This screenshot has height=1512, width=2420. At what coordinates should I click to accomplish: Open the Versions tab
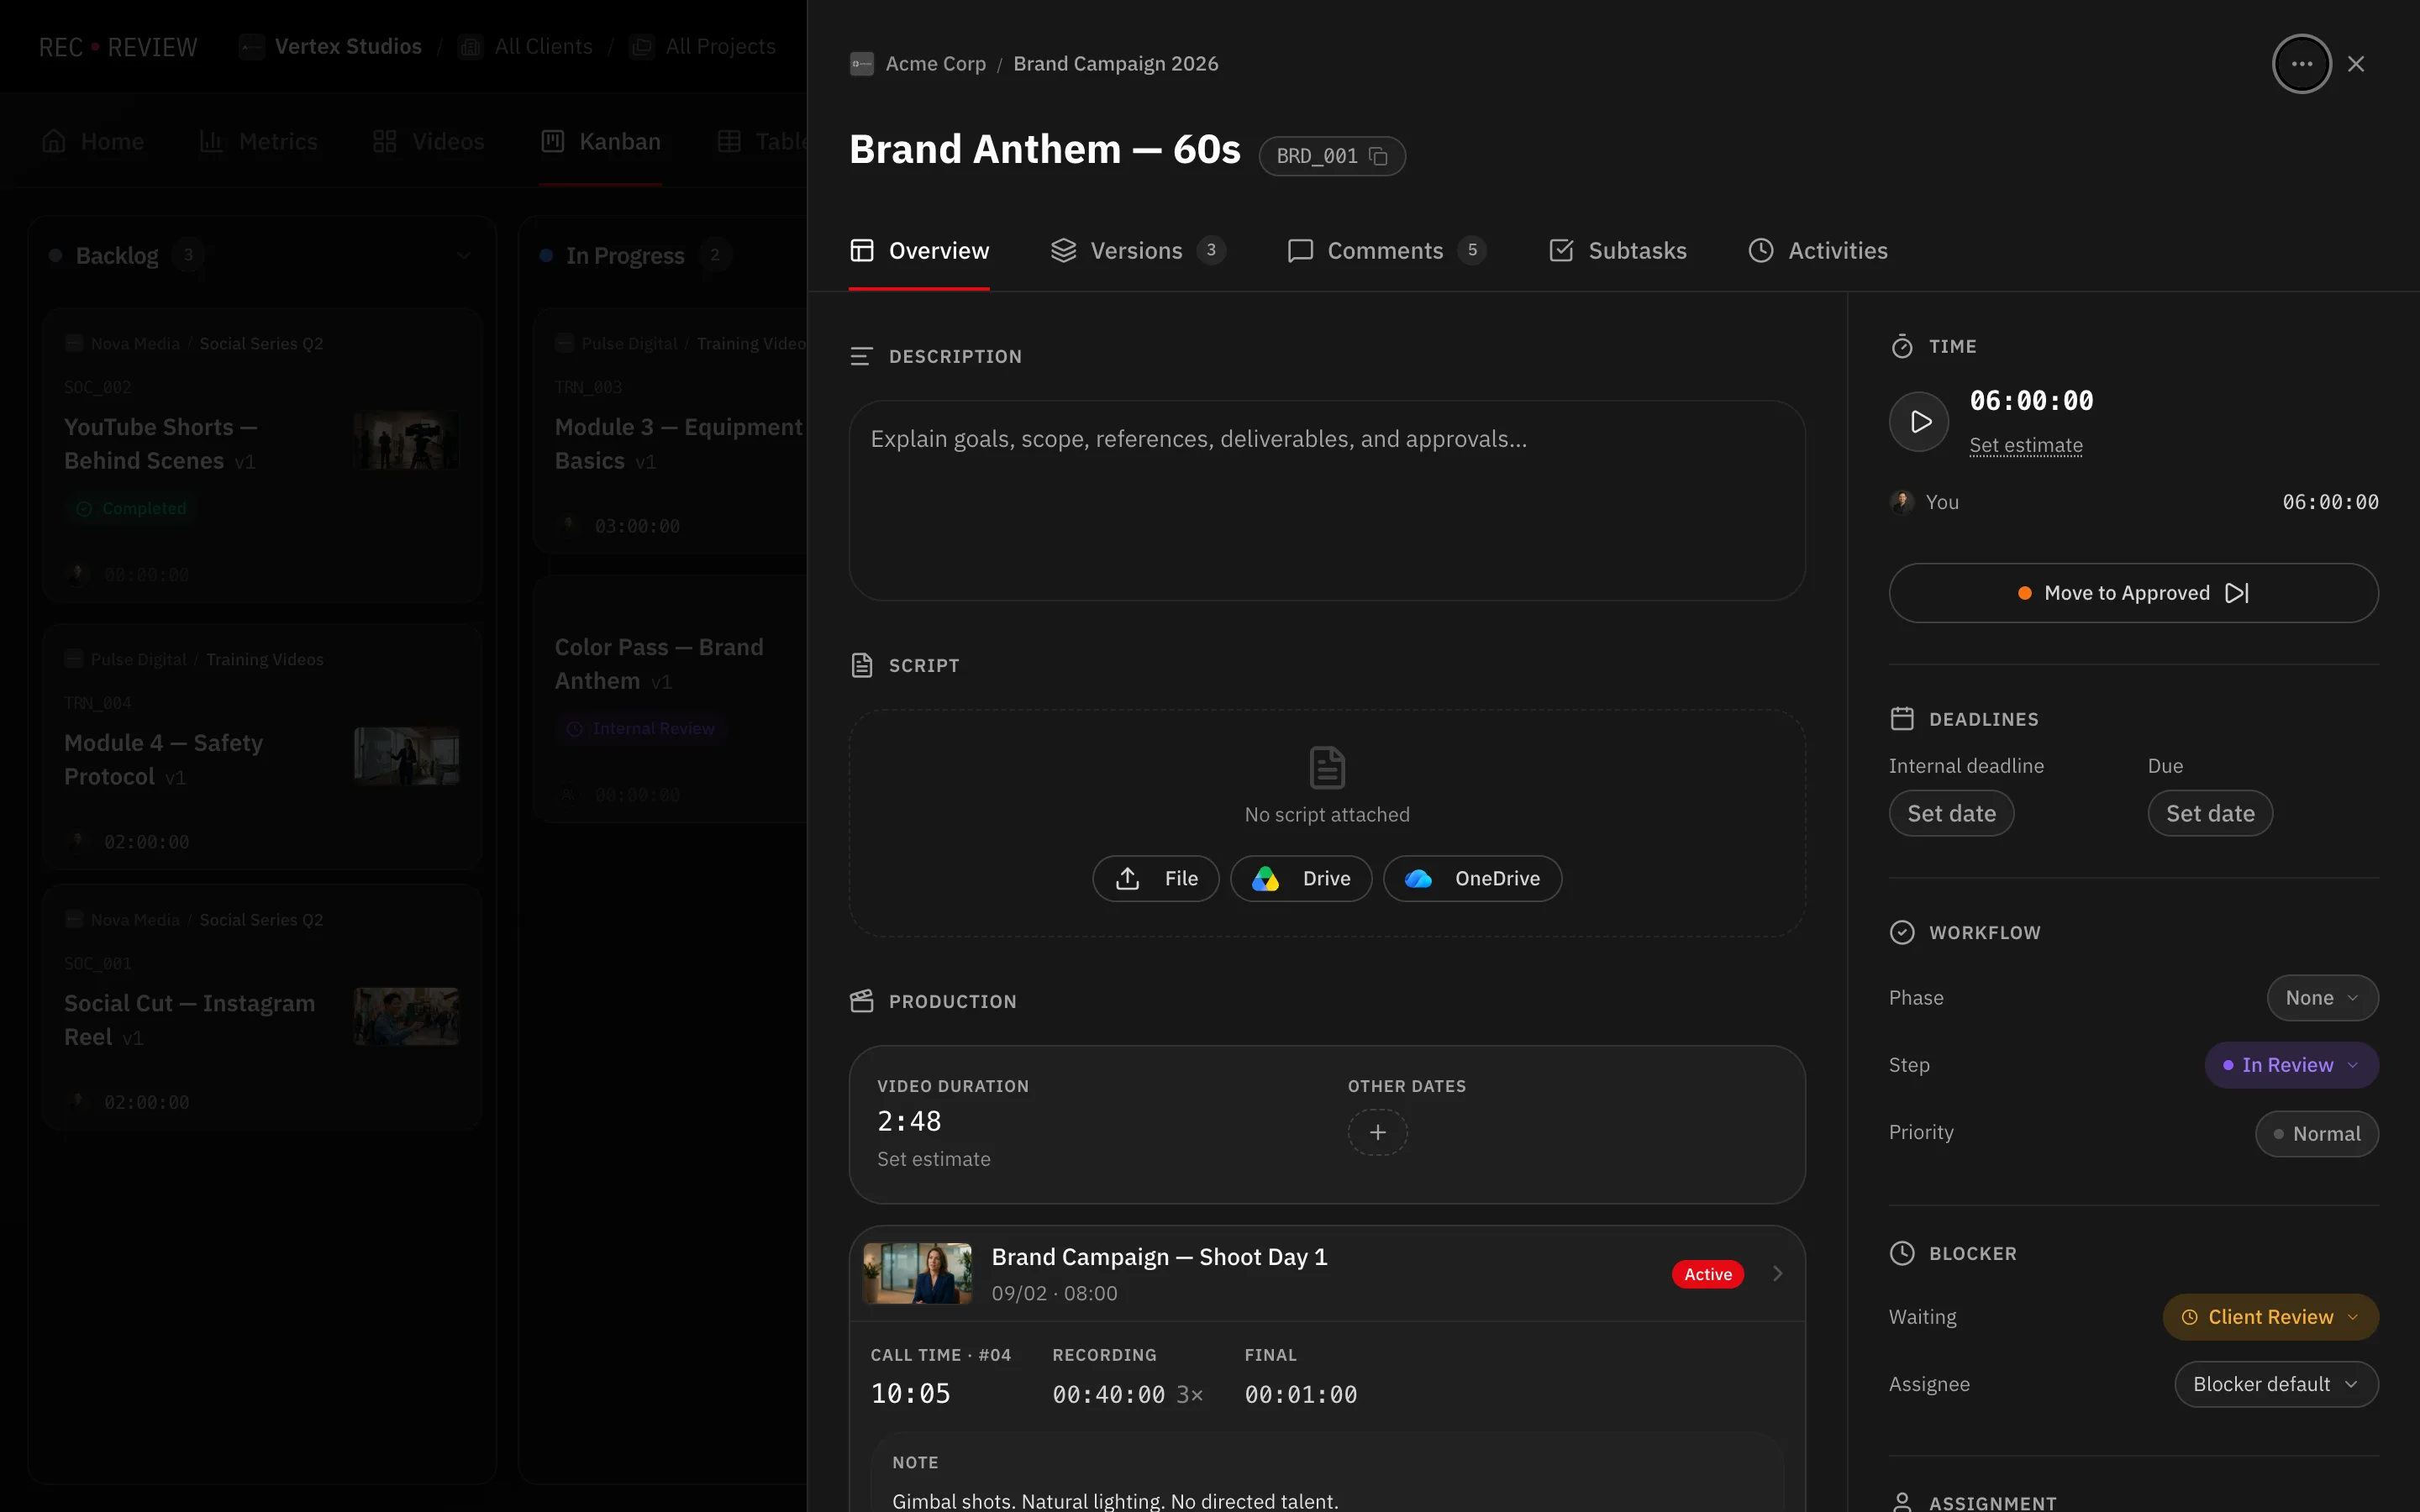pos(1138,251)
